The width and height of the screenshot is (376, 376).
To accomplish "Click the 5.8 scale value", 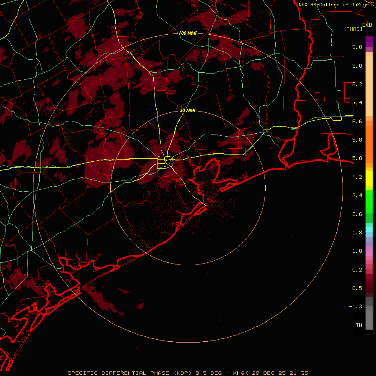I will tap(357, 140).
